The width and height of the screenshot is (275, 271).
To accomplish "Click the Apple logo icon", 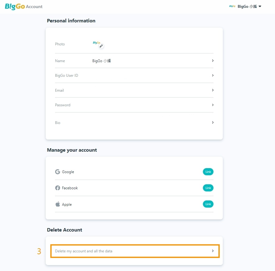I will coord(57,204).
